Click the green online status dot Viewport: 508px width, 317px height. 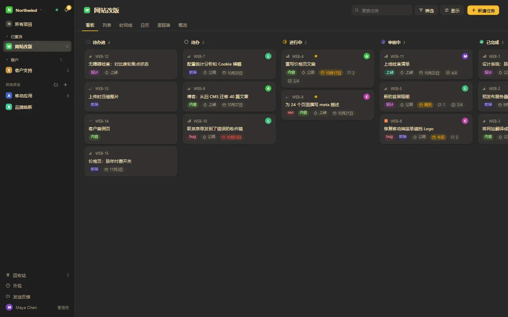[x=57, y=10]
